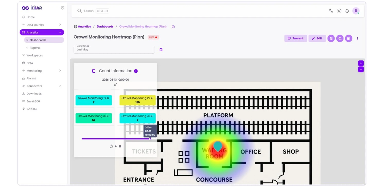This screenshot has width=386, height=188.
Task: Restart the timeline playback
Action: point(111,146)
